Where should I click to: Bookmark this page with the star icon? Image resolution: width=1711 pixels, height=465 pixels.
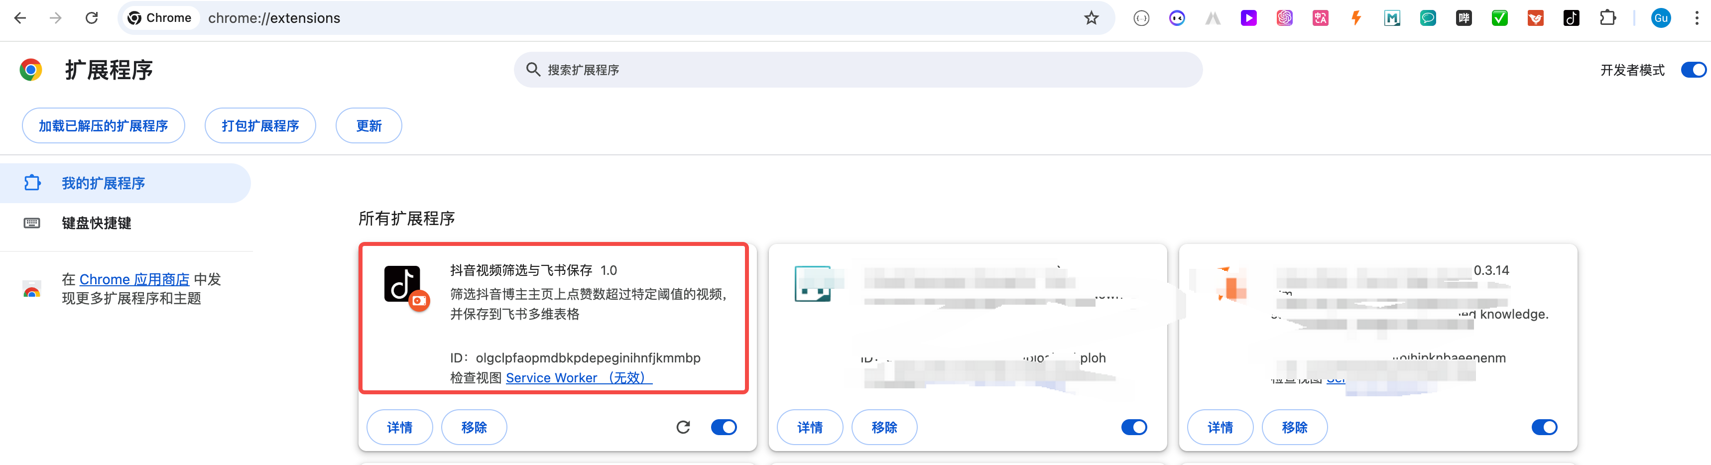tap(1092, 18)
